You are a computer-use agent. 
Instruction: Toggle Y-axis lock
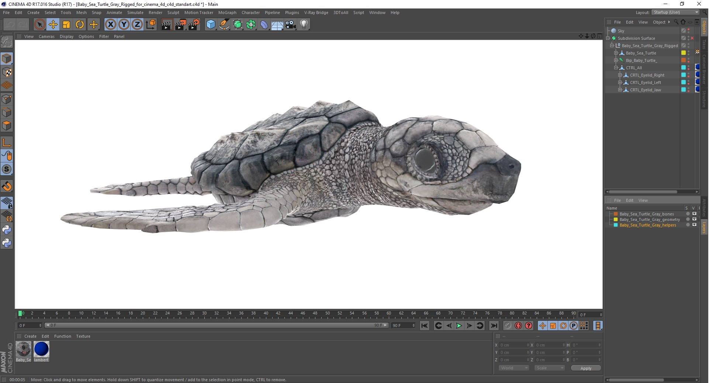tap(124, 25)
